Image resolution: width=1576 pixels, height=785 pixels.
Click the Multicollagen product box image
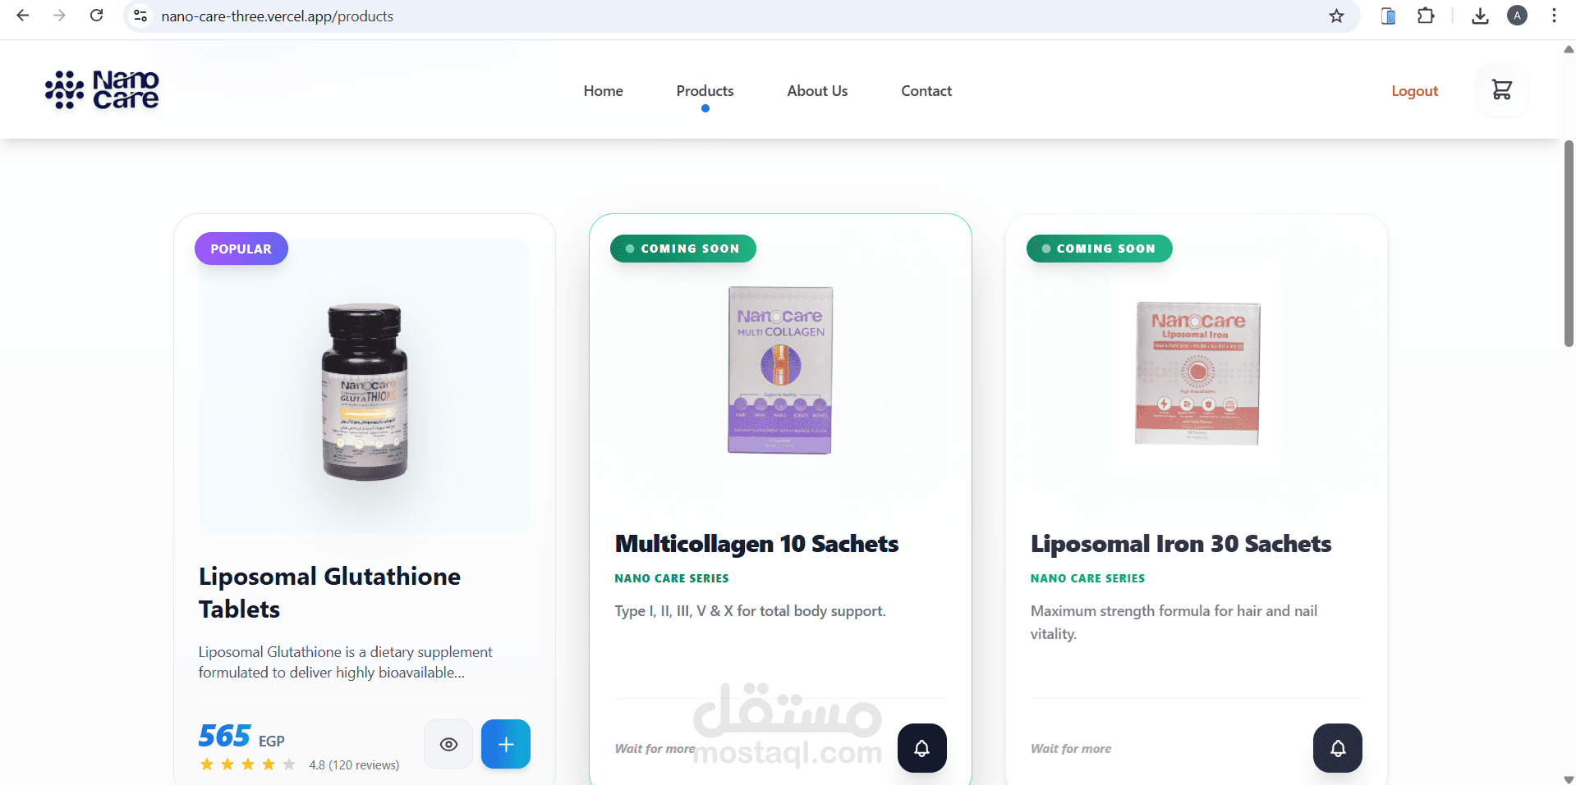click(x=780, y=370)
